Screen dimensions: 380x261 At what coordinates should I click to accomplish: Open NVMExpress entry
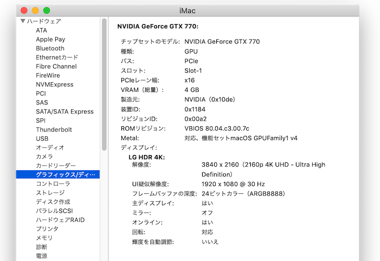tap(55, 85)
